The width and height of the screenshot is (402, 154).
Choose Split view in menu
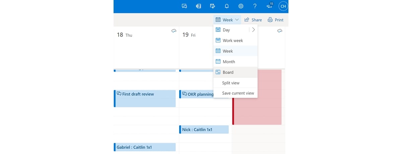click(236, 83)
